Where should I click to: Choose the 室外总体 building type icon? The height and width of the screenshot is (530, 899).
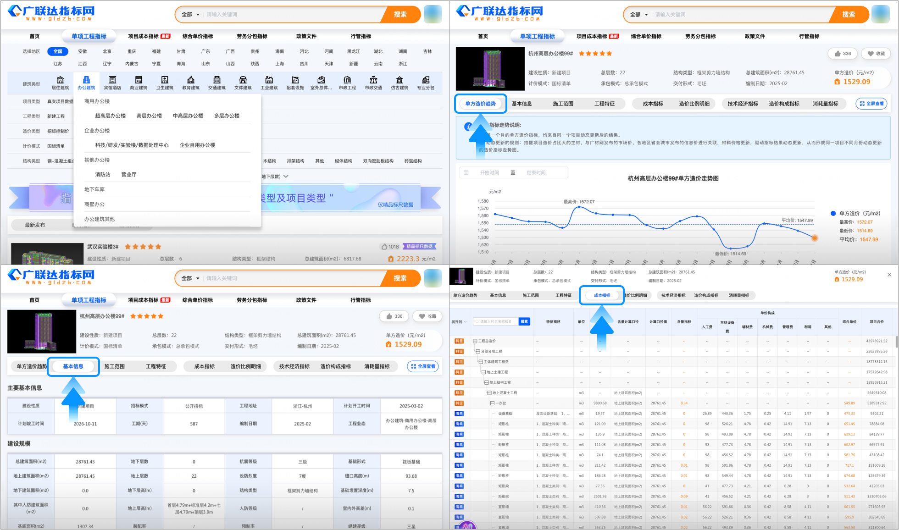click(322, 83)
